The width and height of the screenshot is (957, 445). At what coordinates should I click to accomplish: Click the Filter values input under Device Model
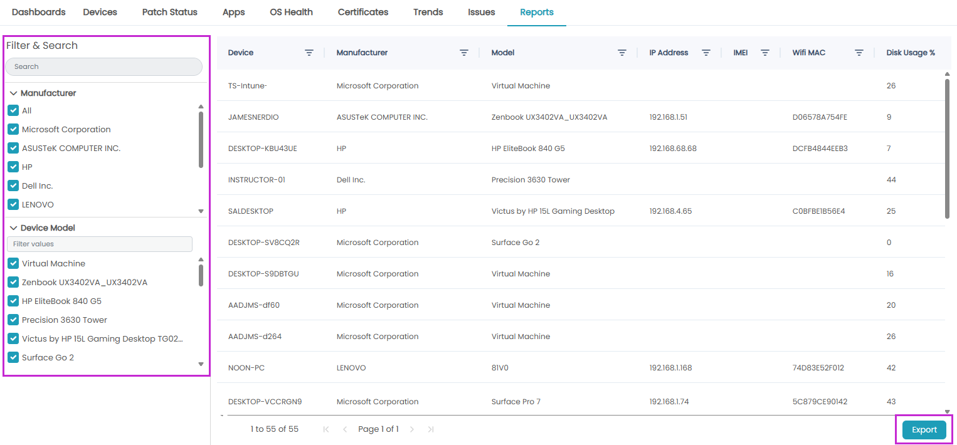pos(99,244)
